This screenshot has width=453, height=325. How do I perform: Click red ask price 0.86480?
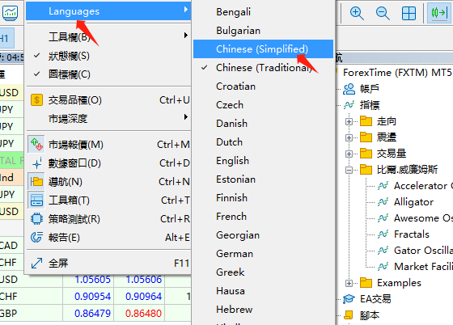[143, 313]
